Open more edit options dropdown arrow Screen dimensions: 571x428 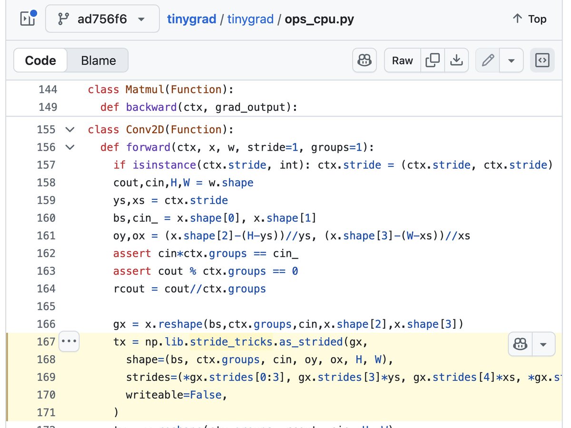click(512, 60)
